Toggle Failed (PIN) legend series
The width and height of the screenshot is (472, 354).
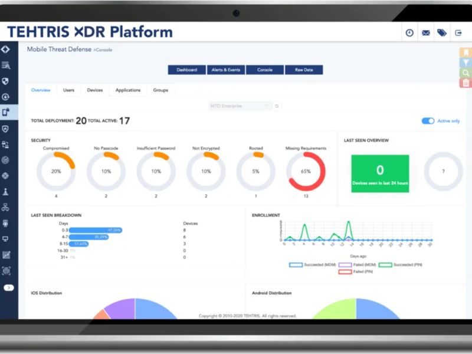click(x=356, y=272)
